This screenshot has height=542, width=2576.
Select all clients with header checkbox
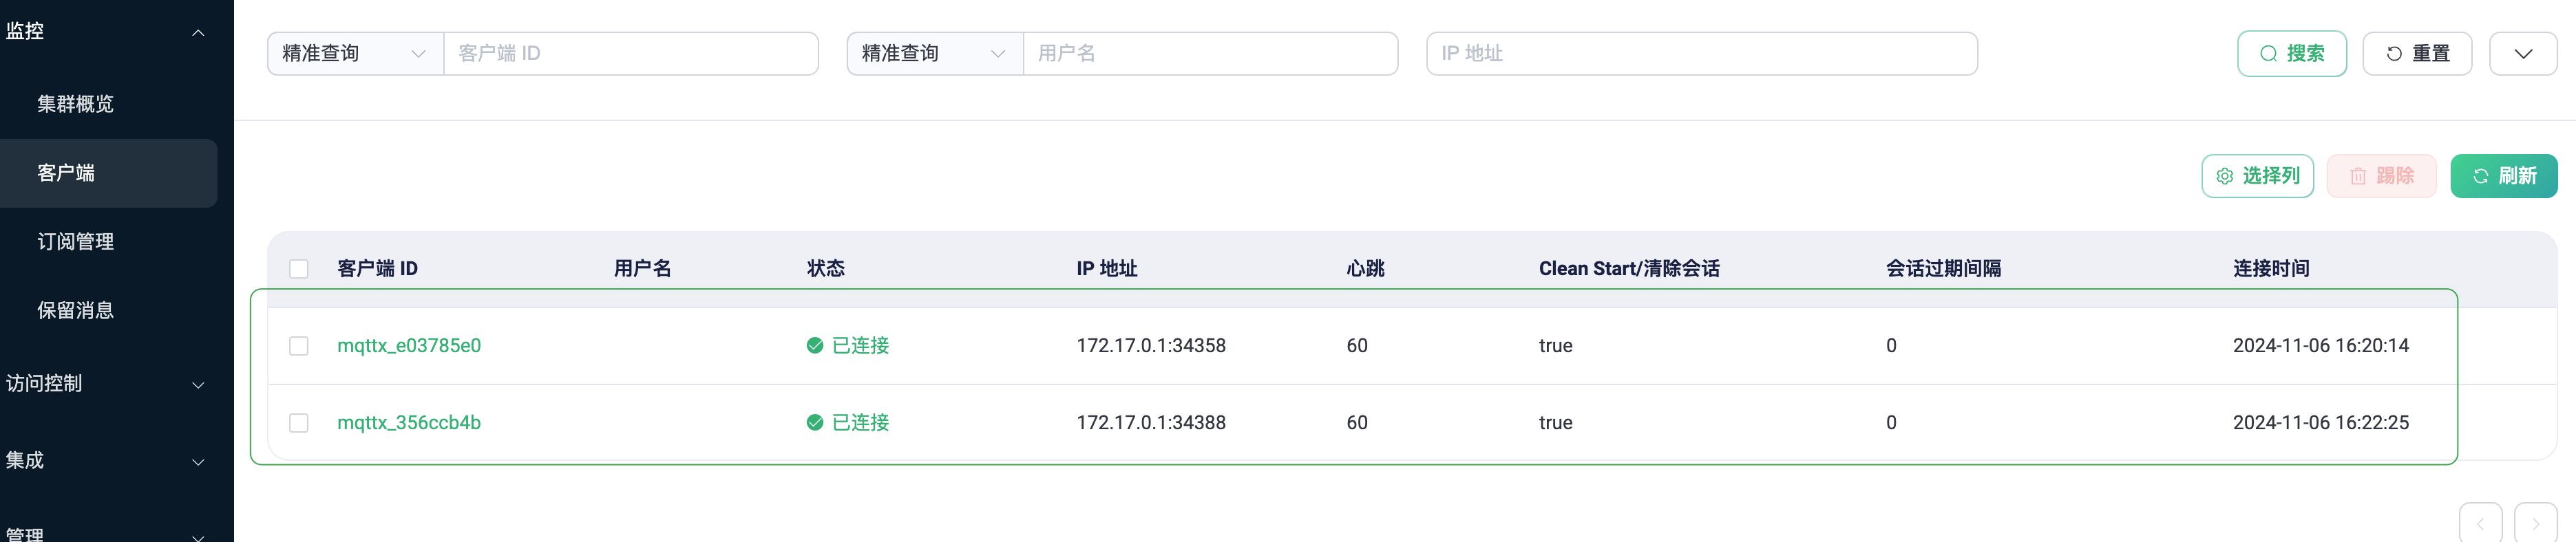pyautogui.click(x=299, y=269)
